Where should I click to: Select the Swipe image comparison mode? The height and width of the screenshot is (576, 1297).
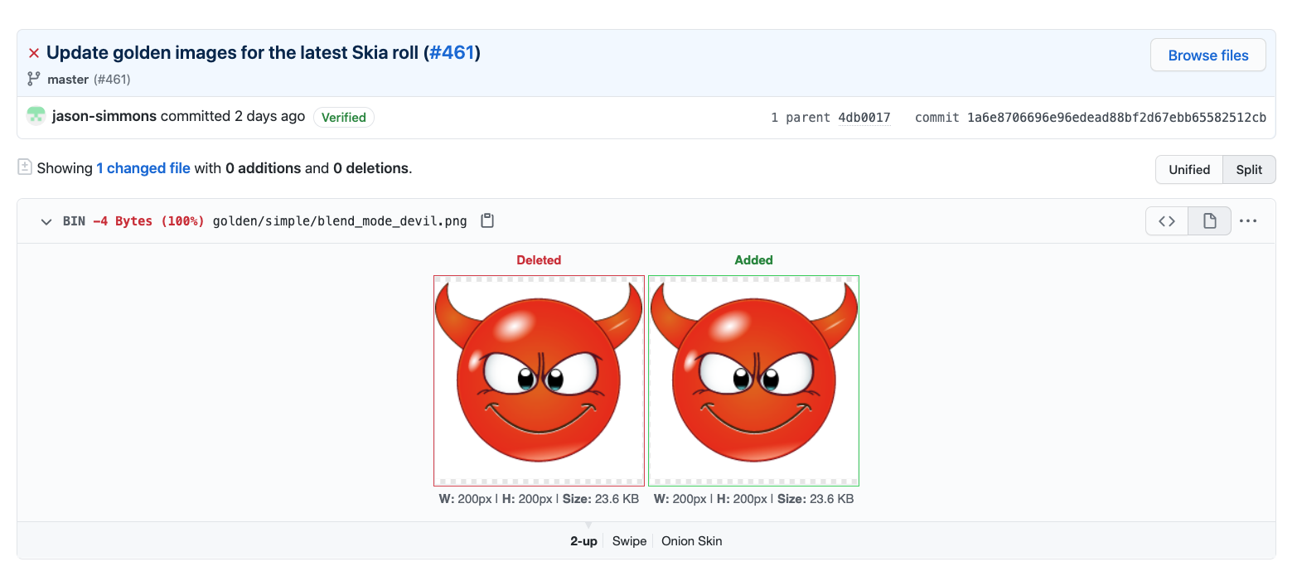(629, 541)
